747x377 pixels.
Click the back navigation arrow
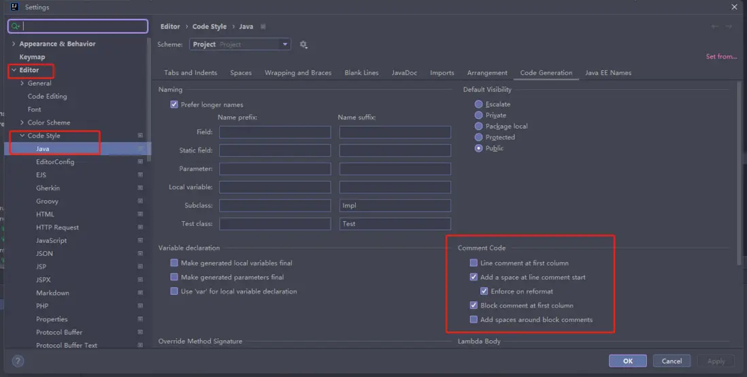tap(714, 27)
